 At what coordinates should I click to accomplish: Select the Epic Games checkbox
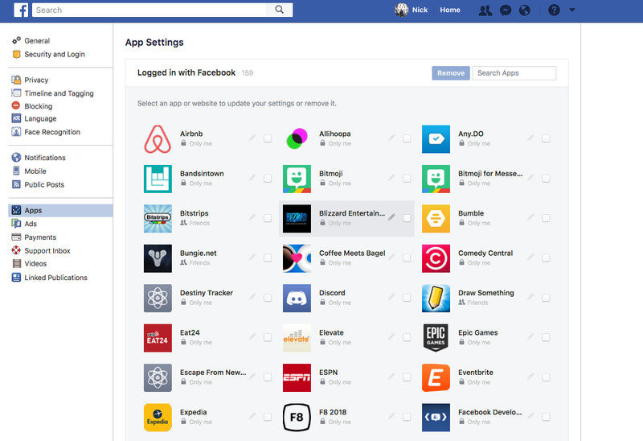pos(546,337)
